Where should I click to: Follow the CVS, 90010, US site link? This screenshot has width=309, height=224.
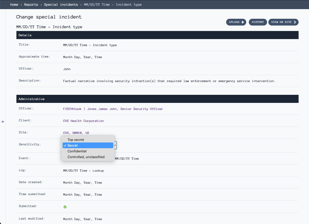pos(76,133)
